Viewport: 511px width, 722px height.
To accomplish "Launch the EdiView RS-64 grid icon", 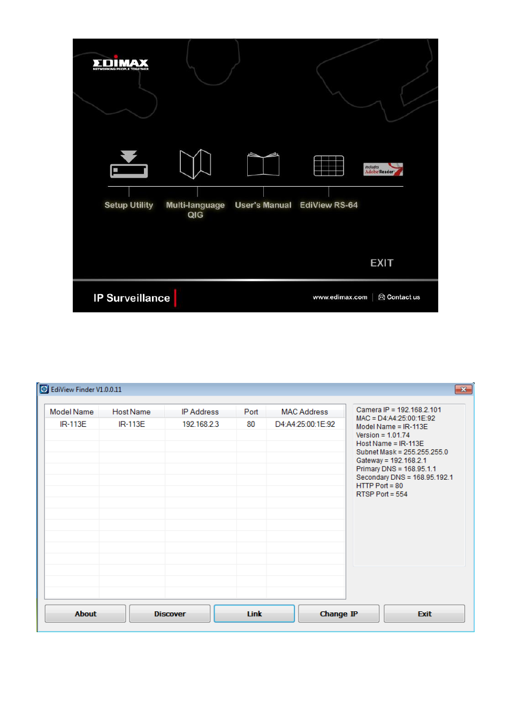I will click(329, 166).
